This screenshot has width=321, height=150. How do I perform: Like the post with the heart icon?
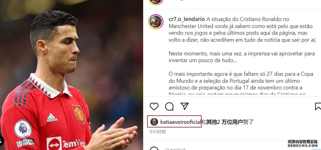pos(154,106)
